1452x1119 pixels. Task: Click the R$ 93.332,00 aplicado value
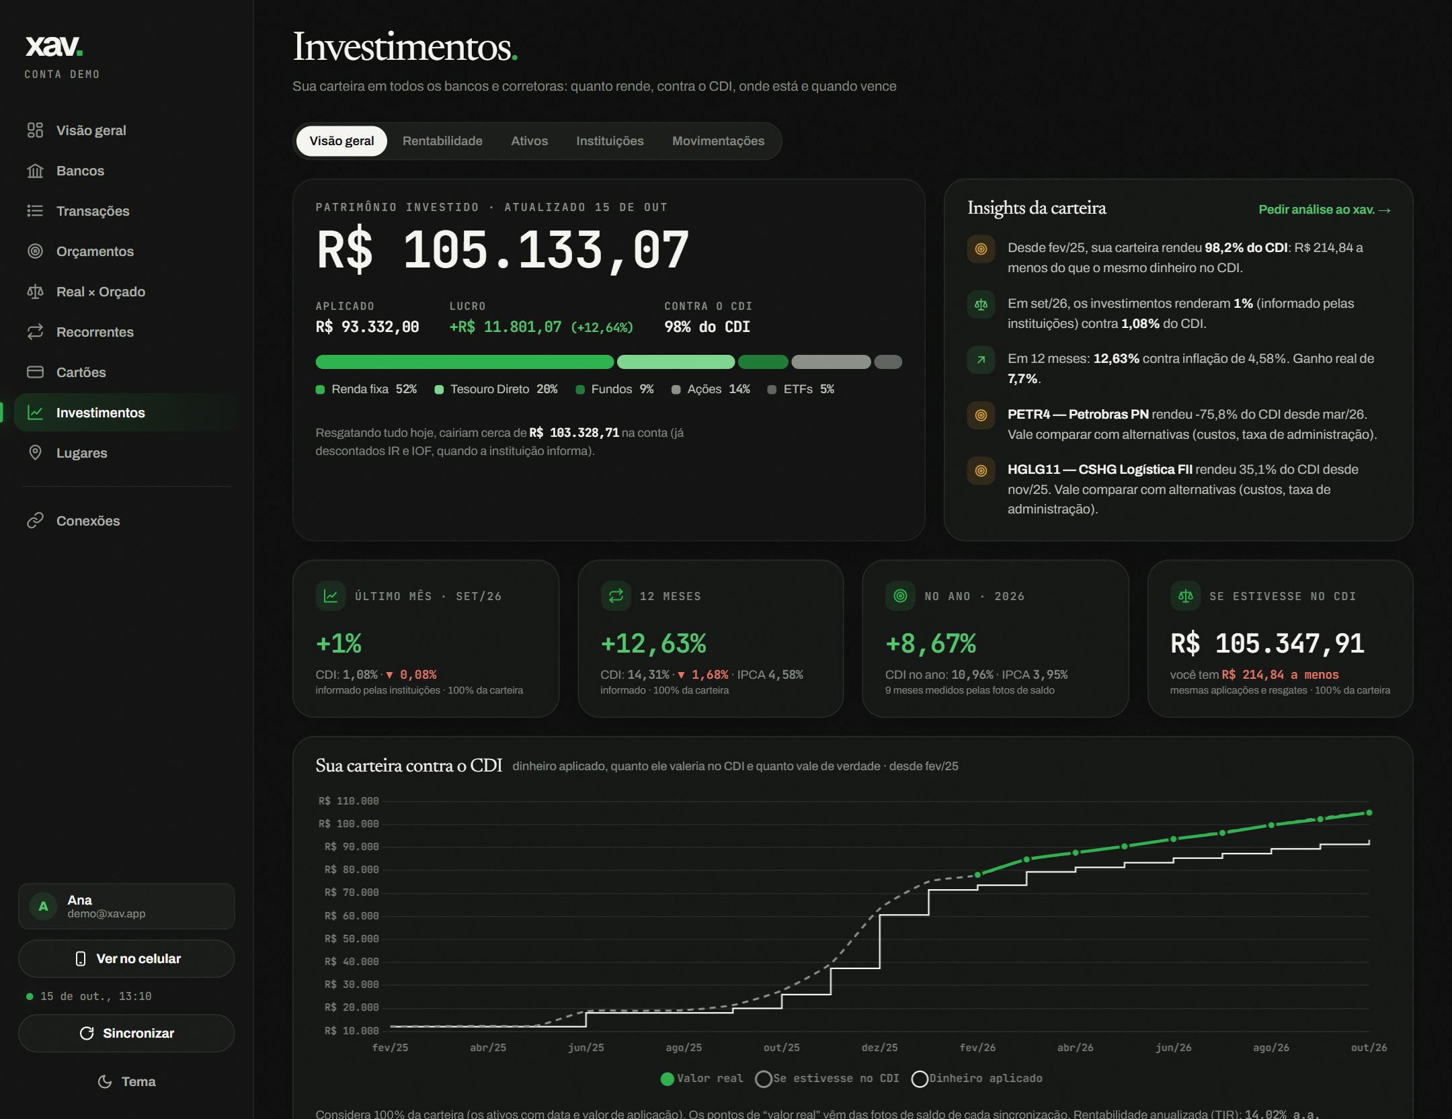coord(367,327)
